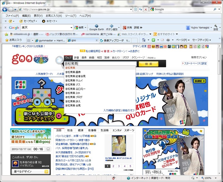Click the vertical page scrollbar

pyautogui.click(x=219, y=61)
